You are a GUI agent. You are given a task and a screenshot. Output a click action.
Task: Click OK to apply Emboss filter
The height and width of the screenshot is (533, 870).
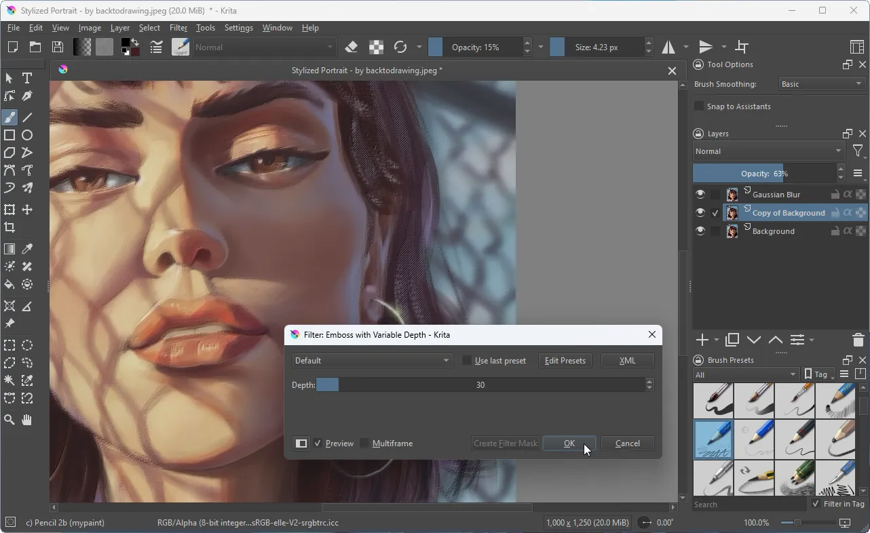pos(569,443)
